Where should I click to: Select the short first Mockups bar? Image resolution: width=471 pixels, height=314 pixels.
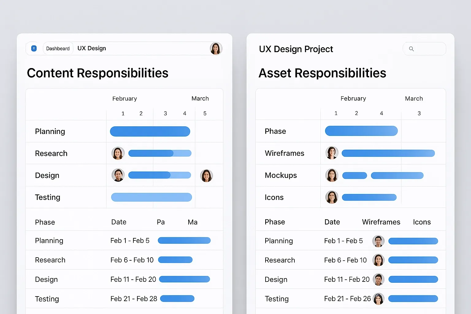coord(354,175)
